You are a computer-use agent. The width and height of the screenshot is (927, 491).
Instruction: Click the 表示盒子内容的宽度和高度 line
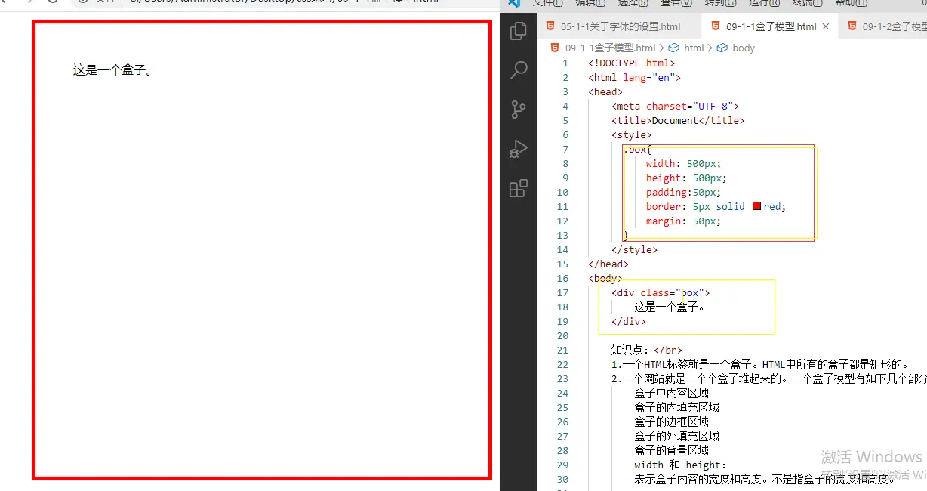tap(765, 479)
